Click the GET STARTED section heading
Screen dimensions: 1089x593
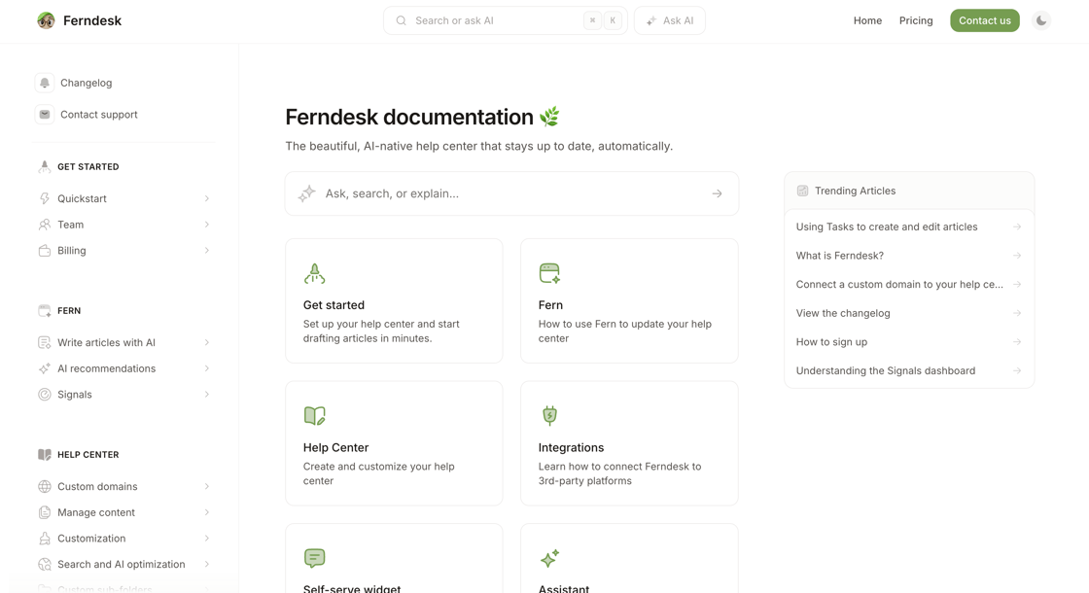pyautogui.click(x=88, y=166)
